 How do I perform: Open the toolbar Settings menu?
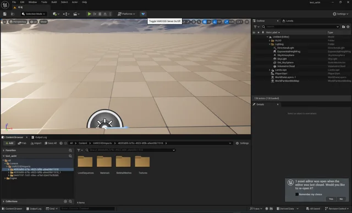pos(340,14)
